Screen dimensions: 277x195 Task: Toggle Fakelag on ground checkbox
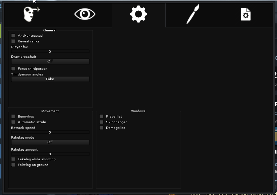click(13, 165)
